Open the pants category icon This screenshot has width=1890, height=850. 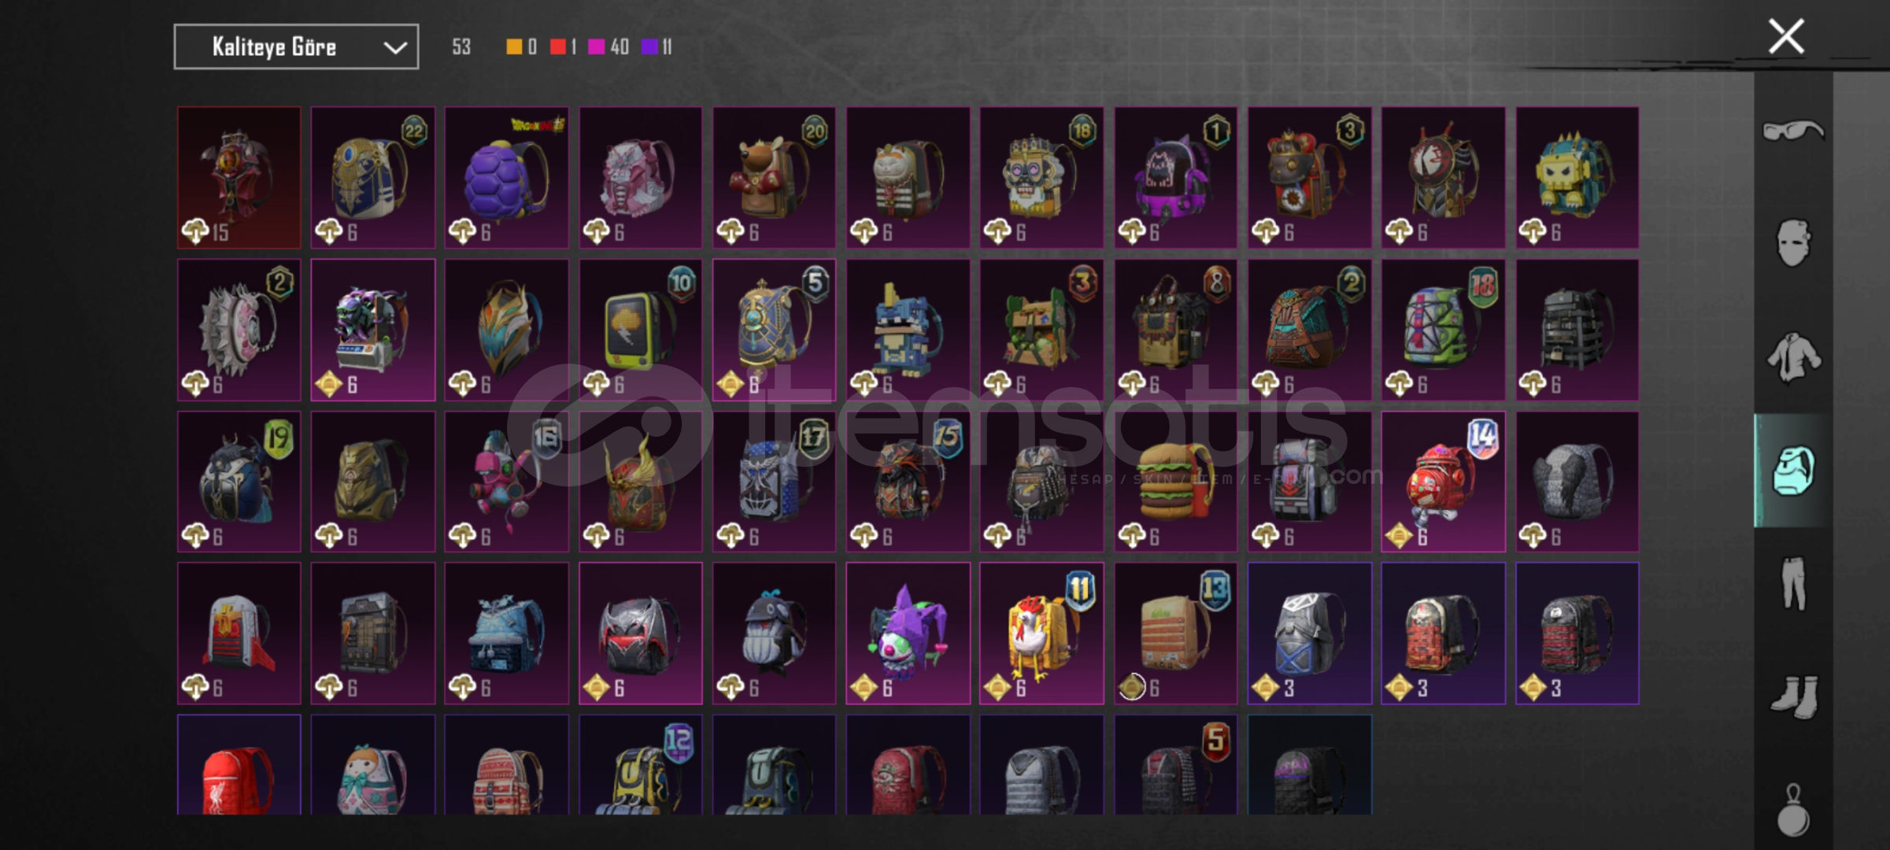(x=1793, y=583)
